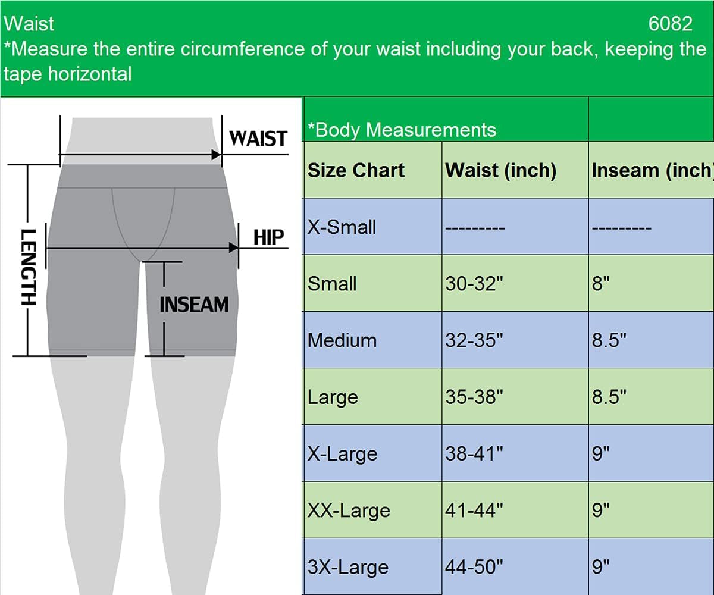This screenshot has height=595, width=714.
Task: Click the 6082 product number text
Action: [672, 24]
